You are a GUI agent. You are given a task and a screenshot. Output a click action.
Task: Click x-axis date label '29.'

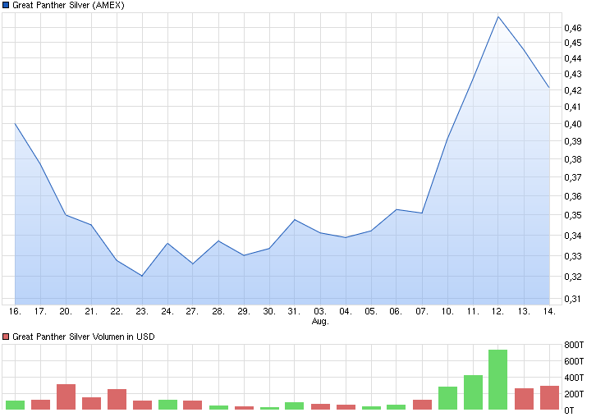click(244, 311)
